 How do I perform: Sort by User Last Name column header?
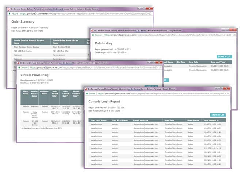click(99, 120)
